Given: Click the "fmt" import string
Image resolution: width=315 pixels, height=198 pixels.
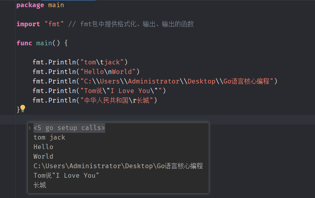Looking at the screenshot, I should pyautogui.click(x=54, y=24).
